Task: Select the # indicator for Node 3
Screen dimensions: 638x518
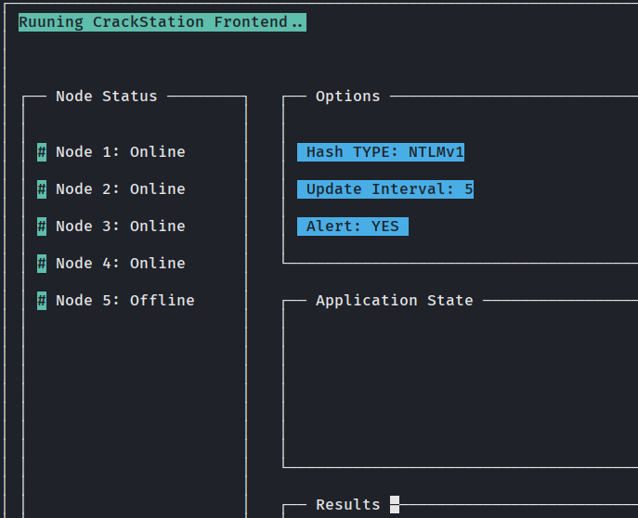Action: click(x=42, y=227)
